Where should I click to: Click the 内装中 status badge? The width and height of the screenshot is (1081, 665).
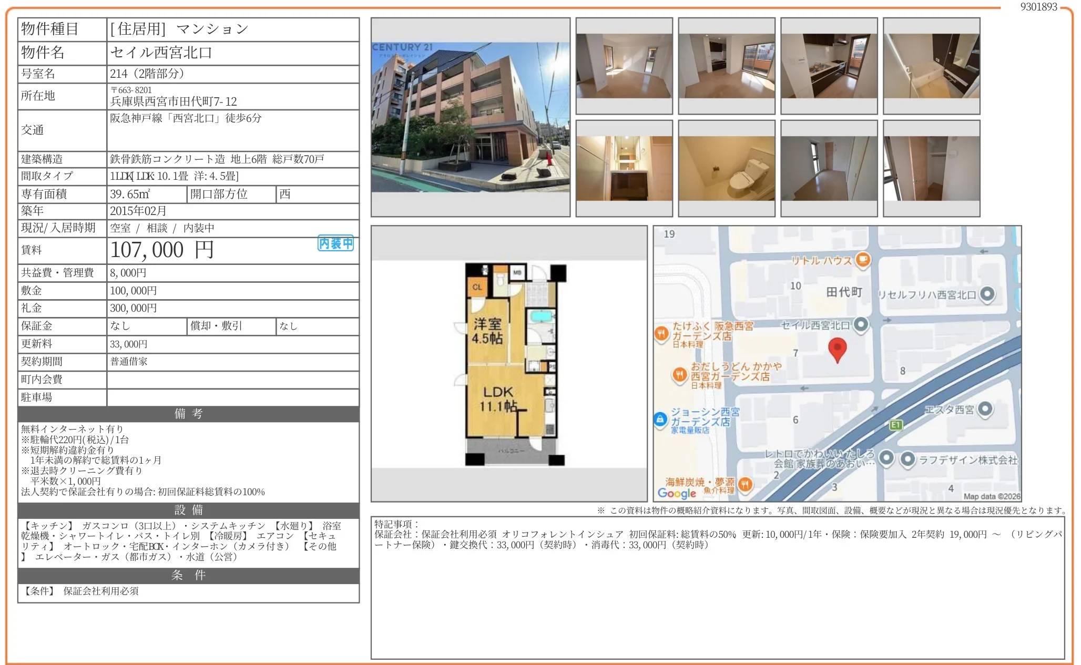(x=335, y=243)
